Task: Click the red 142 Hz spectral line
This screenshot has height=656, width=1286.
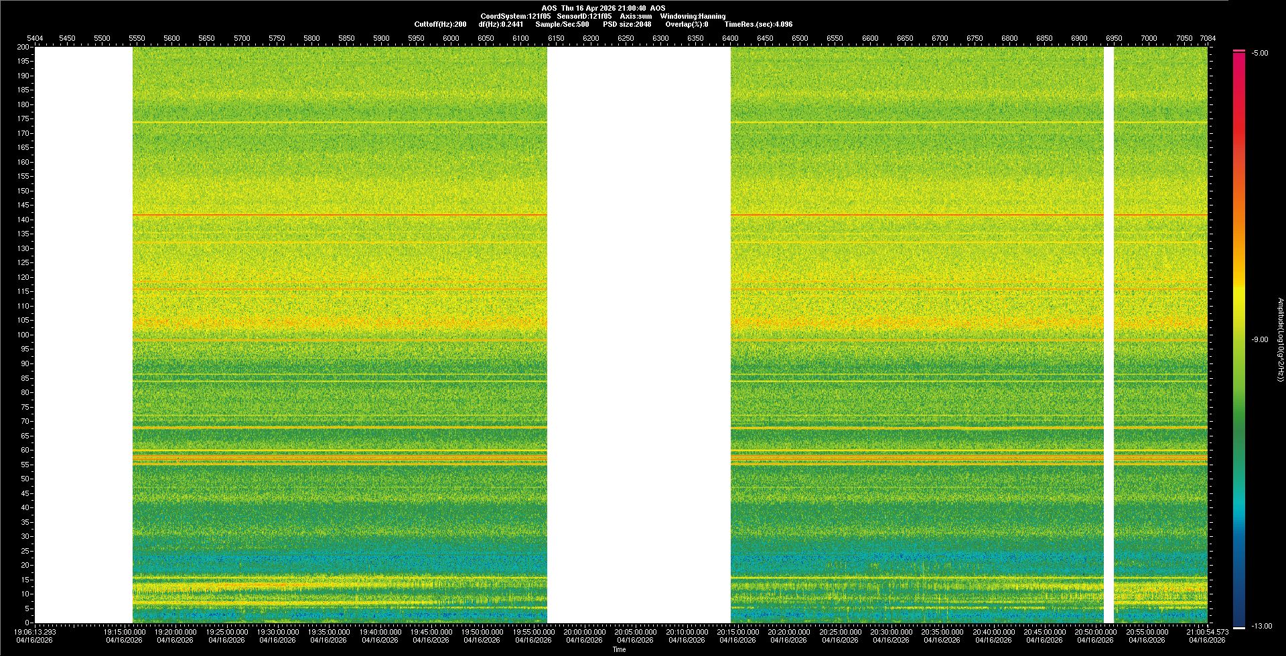Action: pos(335,215)
